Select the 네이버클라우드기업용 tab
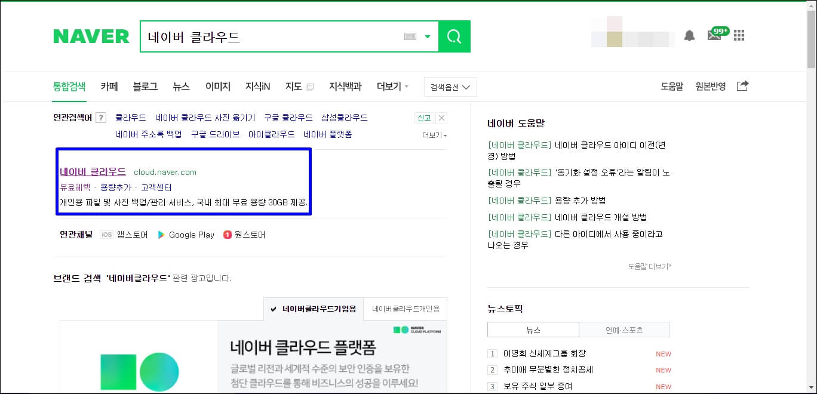 tap(314, 309)
